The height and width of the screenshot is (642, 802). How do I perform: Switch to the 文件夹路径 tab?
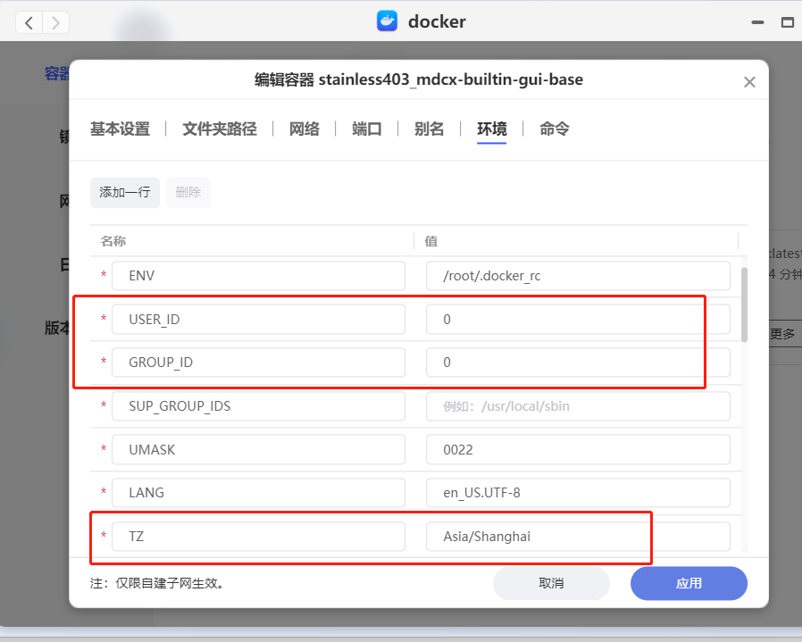point(220,129)
